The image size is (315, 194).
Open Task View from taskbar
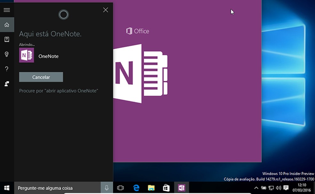tap(120, 188)
